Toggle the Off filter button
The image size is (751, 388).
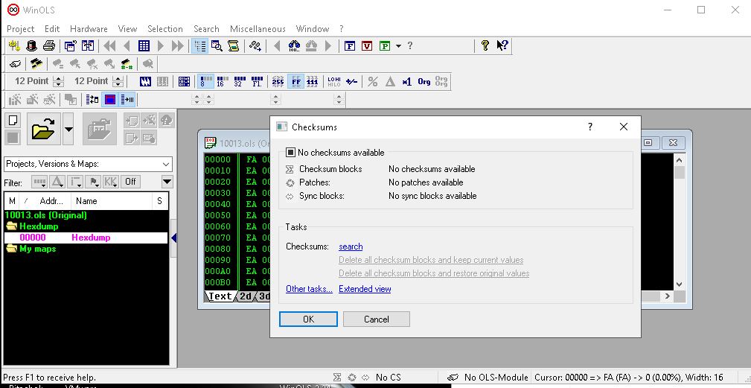point(130,182)
